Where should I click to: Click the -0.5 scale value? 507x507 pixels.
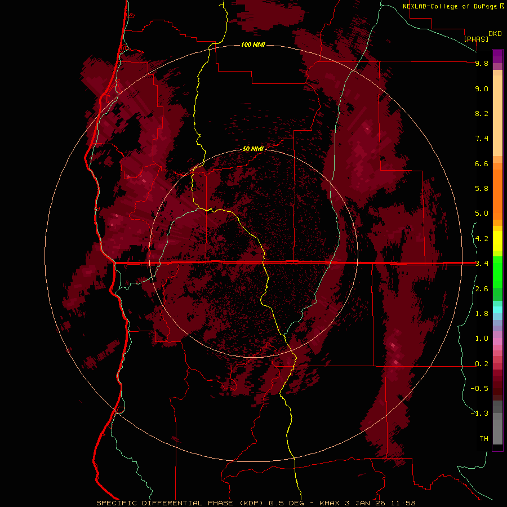pyautogui.click(x=479, y=389)
